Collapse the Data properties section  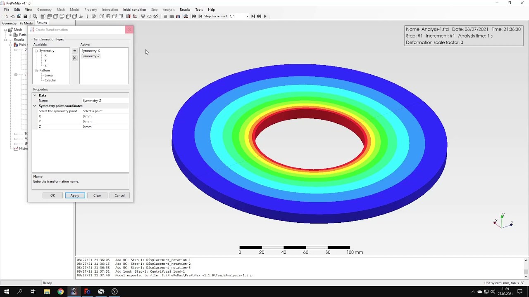tap(35, 95)
